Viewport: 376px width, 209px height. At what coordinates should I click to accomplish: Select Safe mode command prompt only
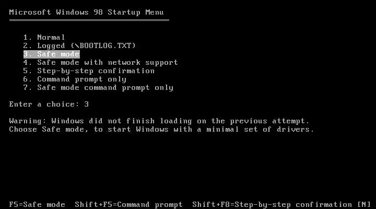[x=98, y=88]
